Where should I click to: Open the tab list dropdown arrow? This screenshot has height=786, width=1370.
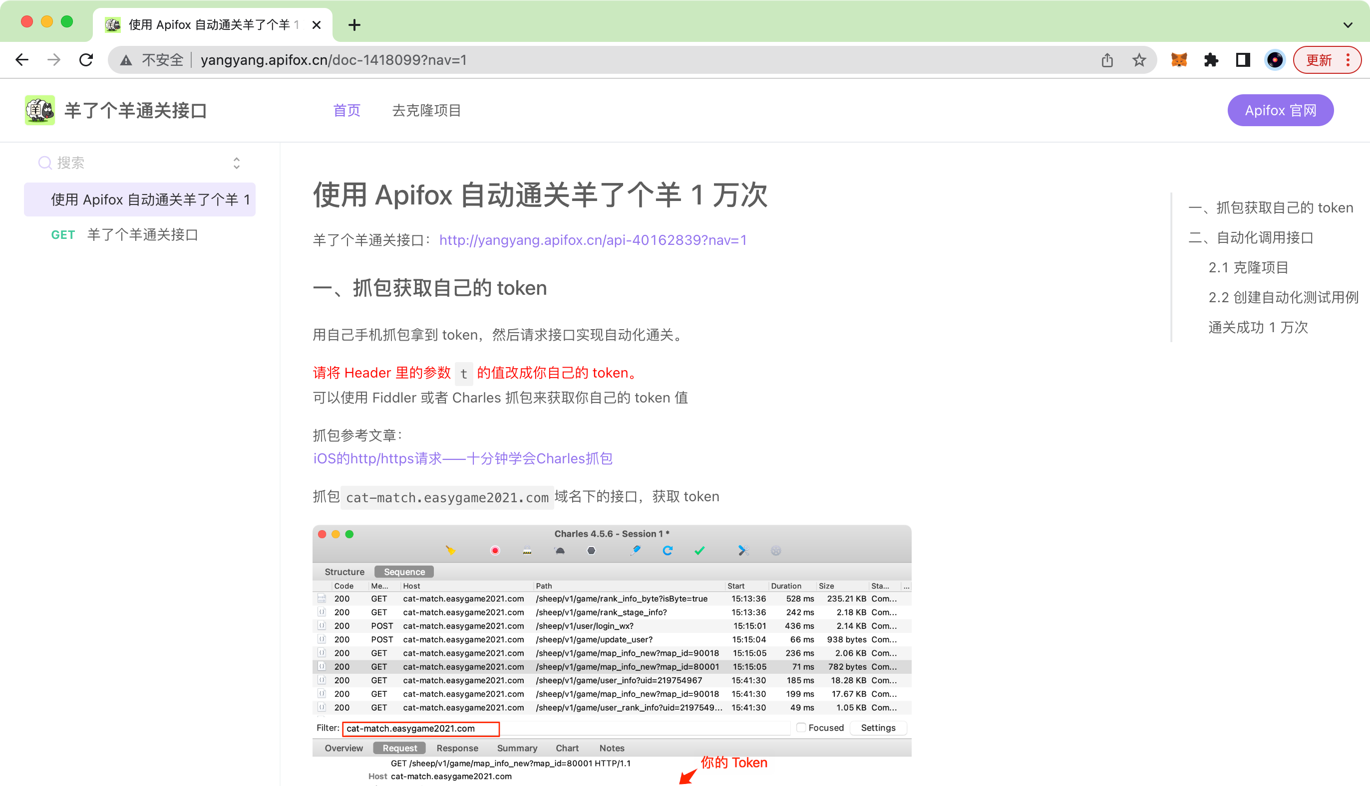point(1348,25)
